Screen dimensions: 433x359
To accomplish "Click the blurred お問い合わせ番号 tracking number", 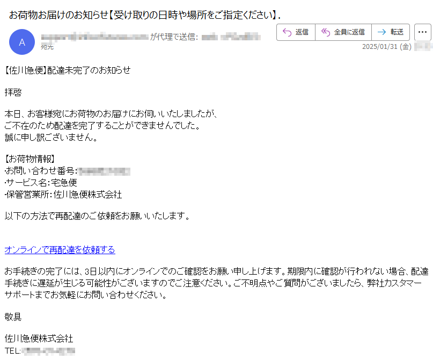I will 105,171.
